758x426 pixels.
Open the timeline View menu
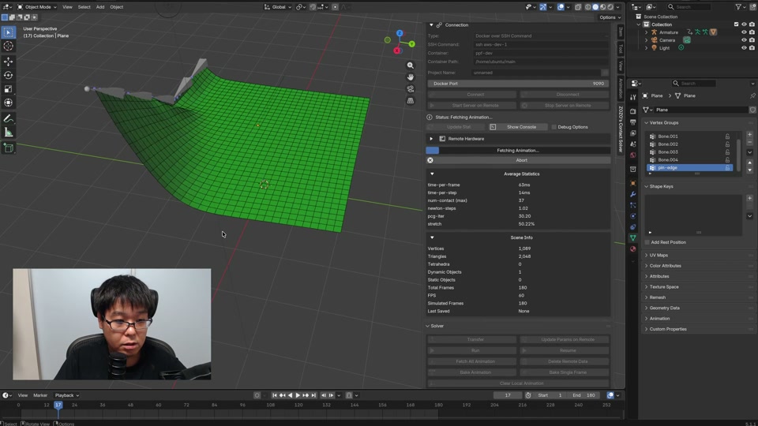pos(23,395)
